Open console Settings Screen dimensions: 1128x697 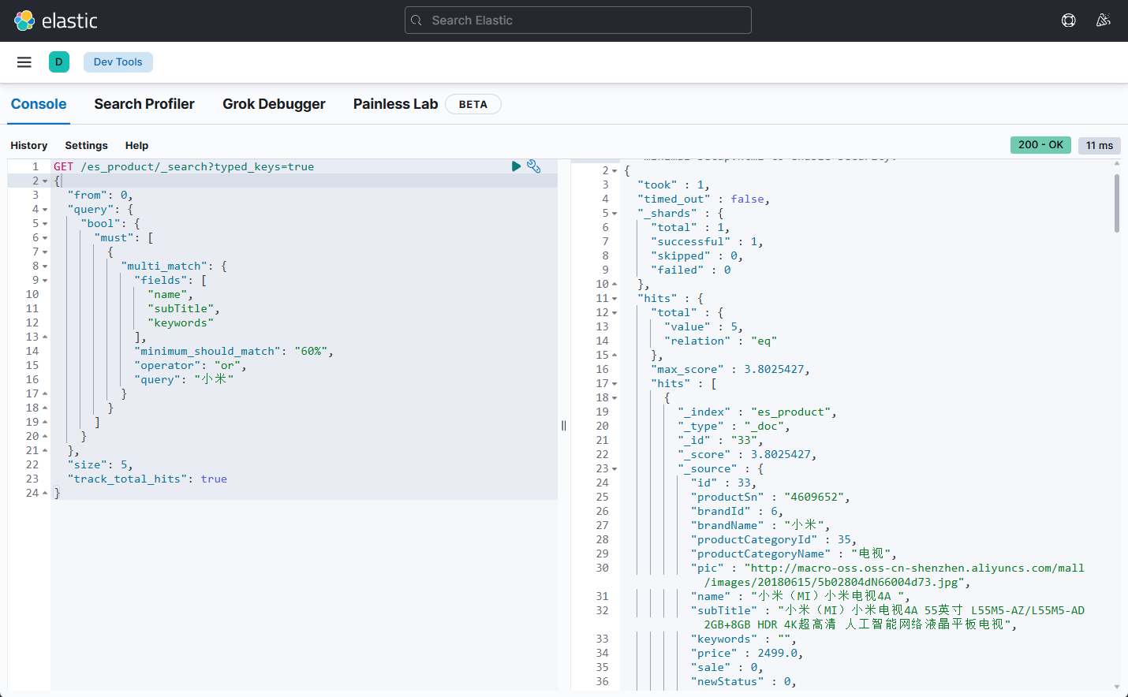tap(86, 145)
